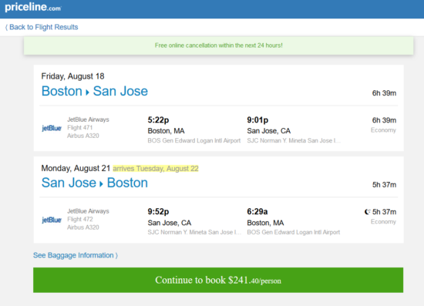
Task: Click the 6:29a arrival time
Action: [x=257, y=211]
